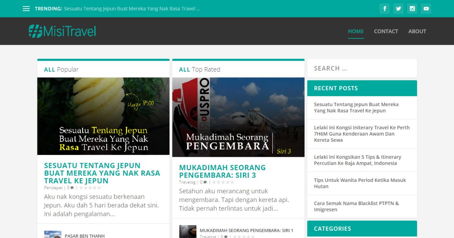This screenshot has height=238, width=454.
Task: Open the Twitter social icon
Action: (x=398, y=9)
